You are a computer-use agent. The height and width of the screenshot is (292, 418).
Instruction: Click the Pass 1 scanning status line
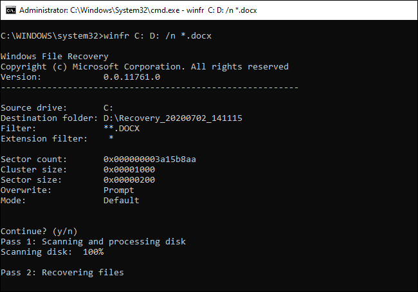pyautogui.click(x=93, y=241)
